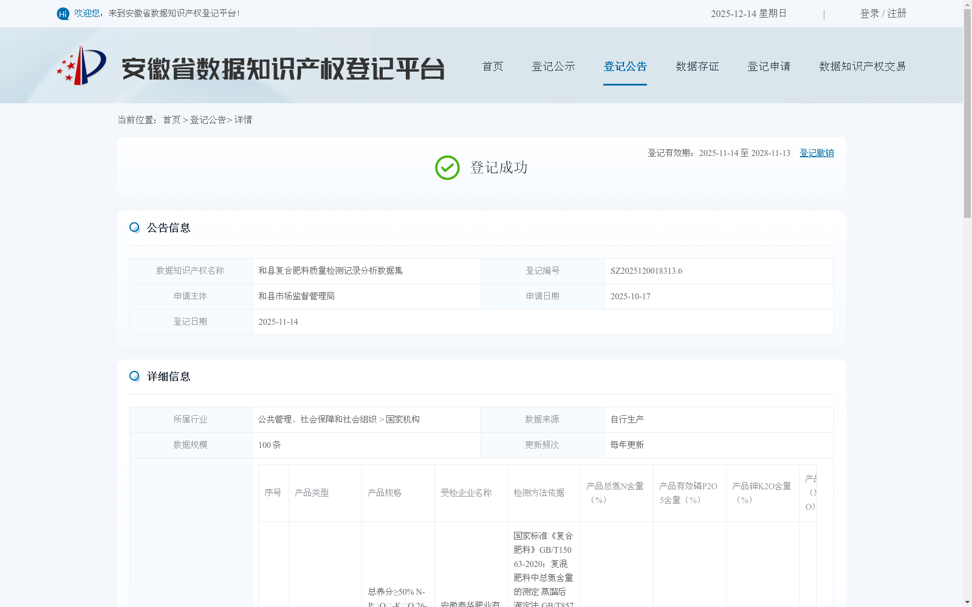Click the 数据知识产权名称 label cell

pyautogui.click(x=191, y=271)
